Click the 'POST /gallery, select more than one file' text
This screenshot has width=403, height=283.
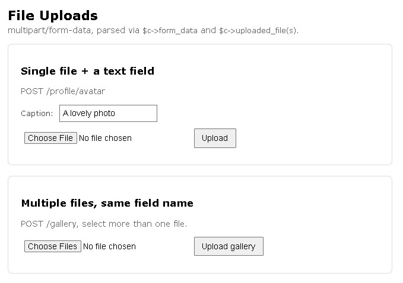tap(104, 224)
